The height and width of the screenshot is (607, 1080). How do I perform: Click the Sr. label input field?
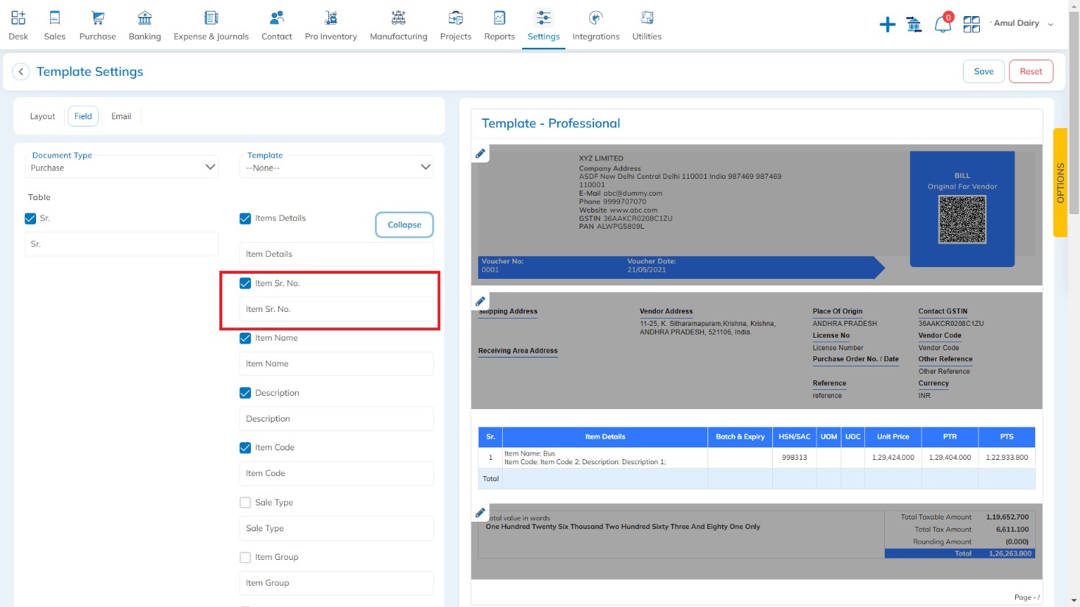(121, 244)
